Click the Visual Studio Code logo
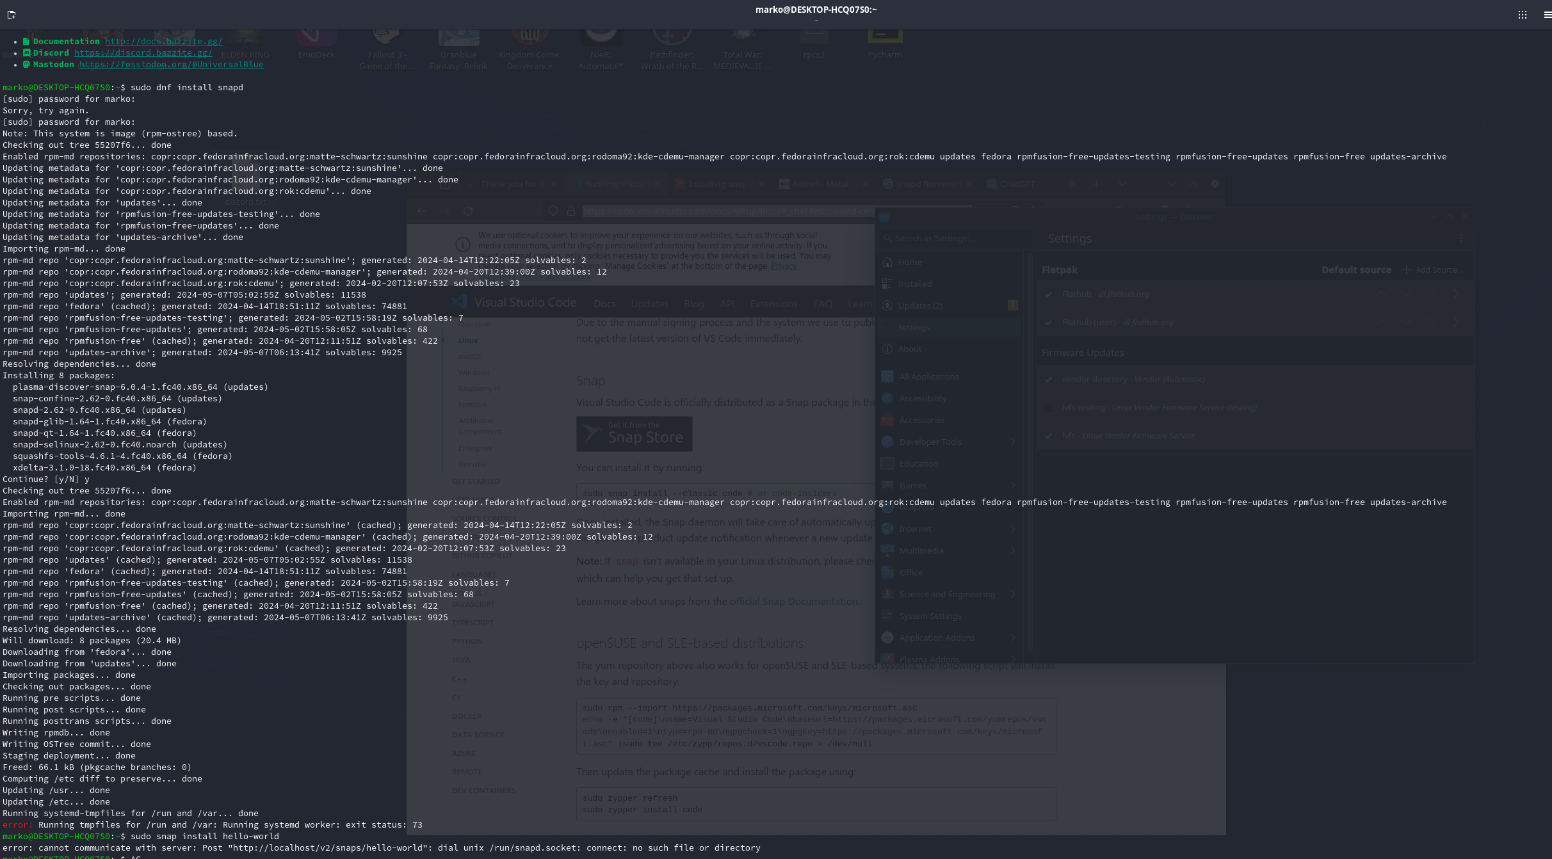Image resolution: width=1552 pixels, height=859 pixels. coord(458,301)
